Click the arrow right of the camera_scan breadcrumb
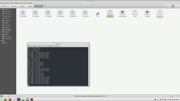The image size is (180, 101). click(x=45, y=6)
